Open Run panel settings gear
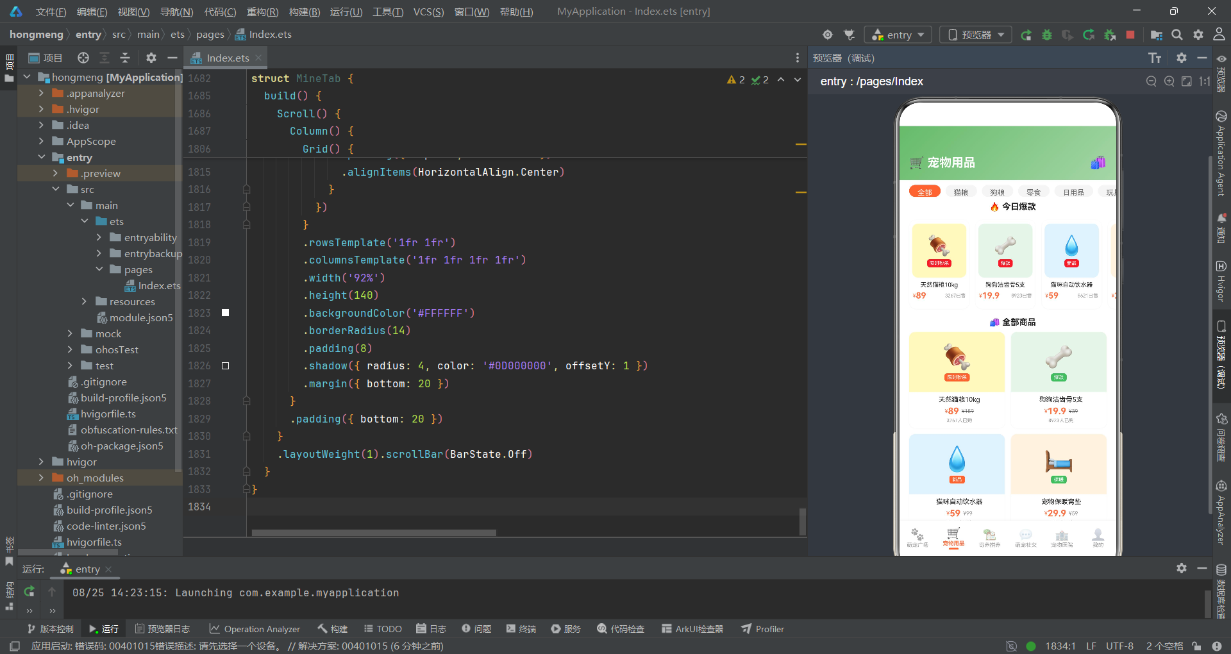The height and width of the screenshot is (654, 1231). point(1182,568)
